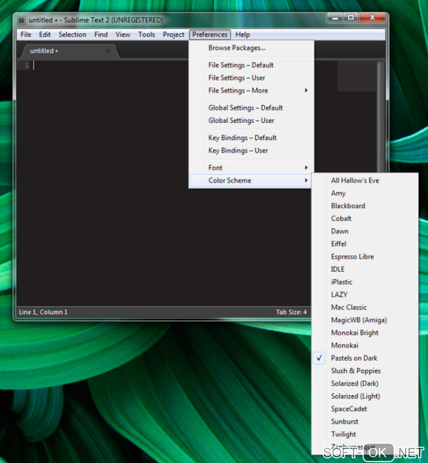Expand the Font submenu
The image size is (428, 463).
[x=251, y=168]
